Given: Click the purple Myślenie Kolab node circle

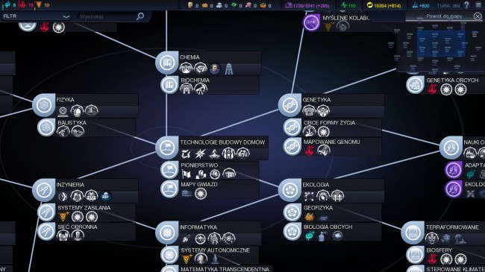Looking at the screenshot, I should [311, 22].
